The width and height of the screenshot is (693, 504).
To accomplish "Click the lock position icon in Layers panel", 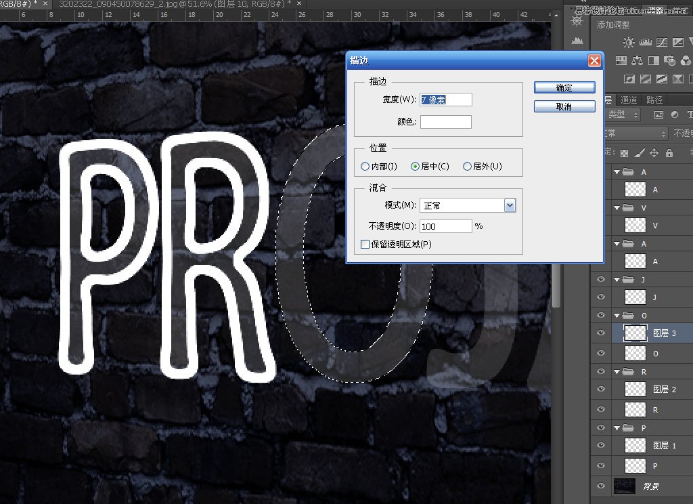I will 654,153.
